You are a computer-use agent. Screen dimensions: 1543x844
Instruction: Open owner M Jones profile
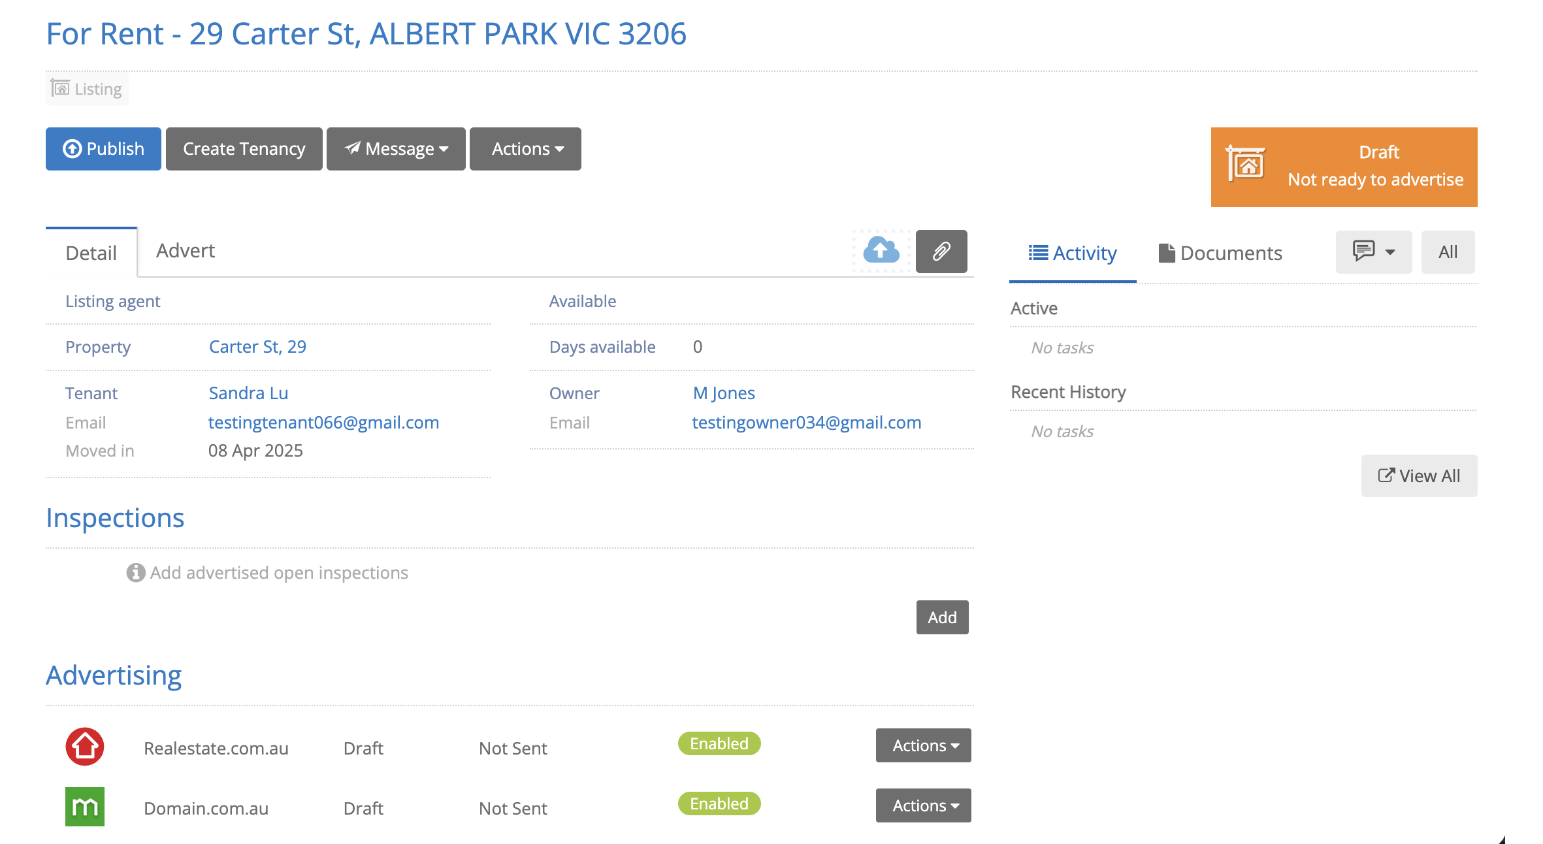tap(724, 393)
